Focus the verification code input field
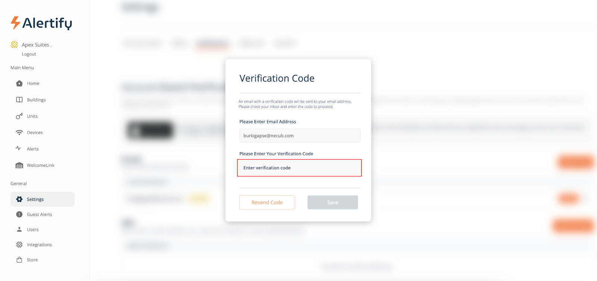Viewport: 597px width, 281px height. click(299, 168)
